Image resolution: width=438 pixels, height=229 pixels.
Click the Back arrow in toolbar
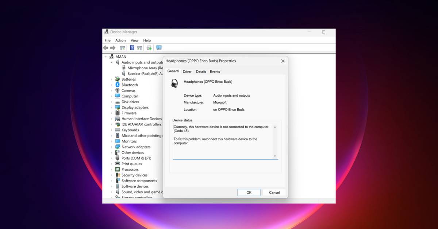pos(105,48)
